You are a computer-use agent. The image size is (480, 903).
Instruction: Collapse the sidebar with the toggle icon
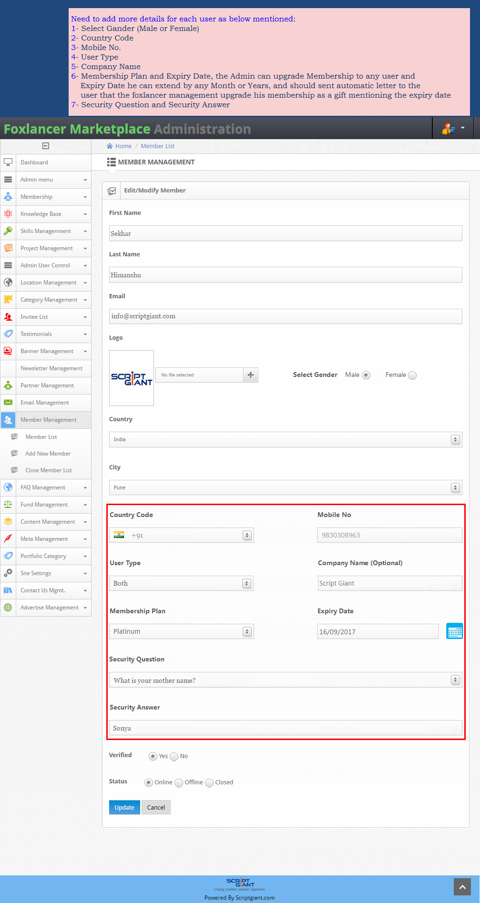[x=46, y=146]
